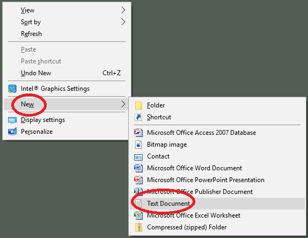
Task: Click the Ctrl+Z shortcut text
Action: tap(112, 73)
